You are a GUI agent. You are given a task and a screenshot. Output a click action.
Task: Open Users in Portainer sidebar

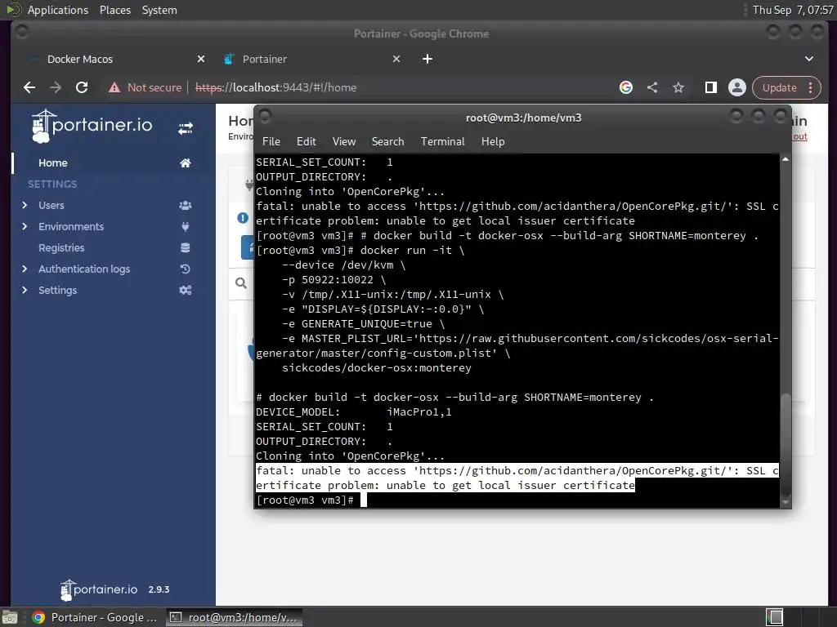pos(51,205)
